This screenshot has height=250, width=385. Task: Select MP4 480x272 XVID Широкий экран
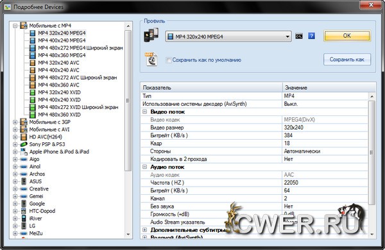[x=78, y=107]
